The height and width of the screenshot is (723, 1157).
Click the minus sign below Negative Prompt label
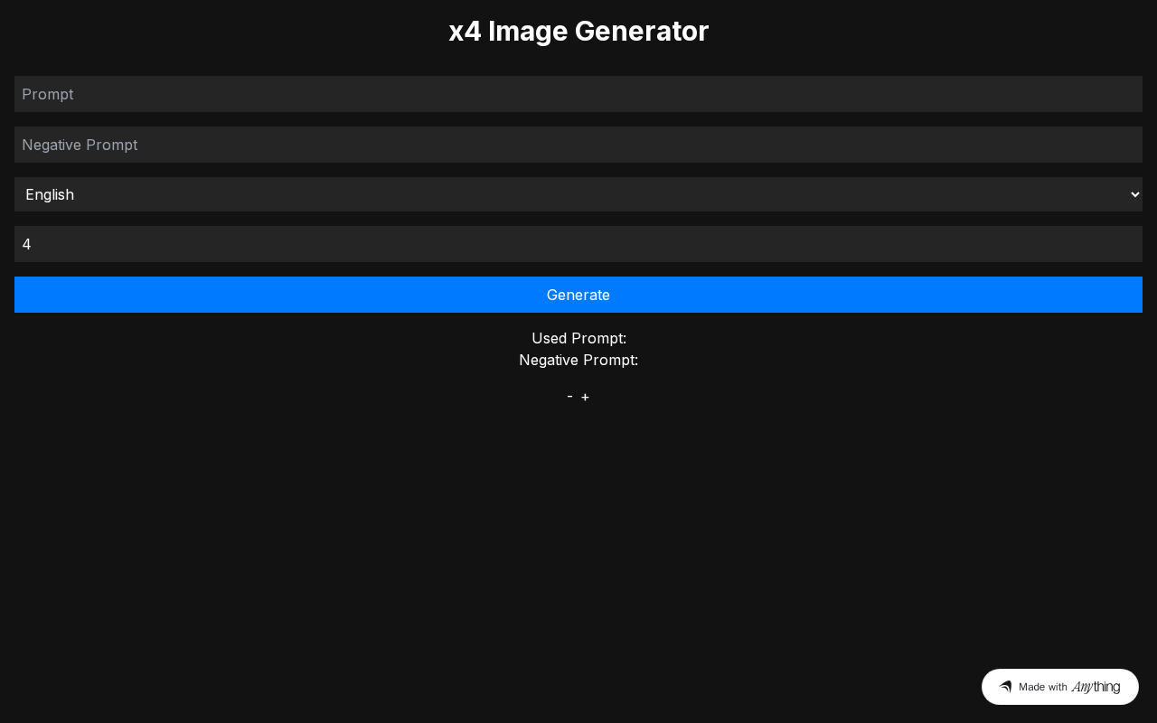pos(569,397)
